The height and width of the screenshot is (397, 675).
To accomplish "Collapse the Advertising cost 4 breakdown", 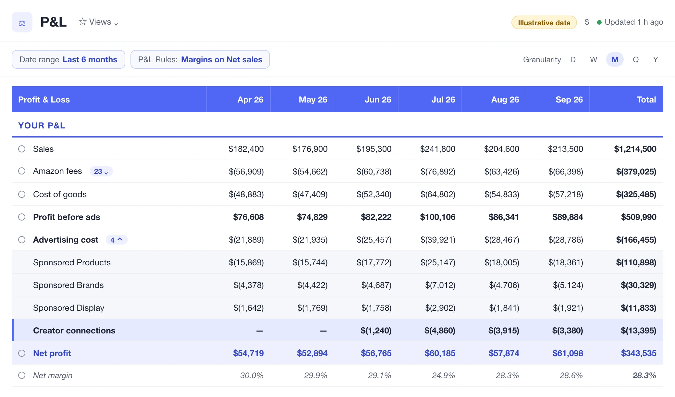I will pos(117,240).
